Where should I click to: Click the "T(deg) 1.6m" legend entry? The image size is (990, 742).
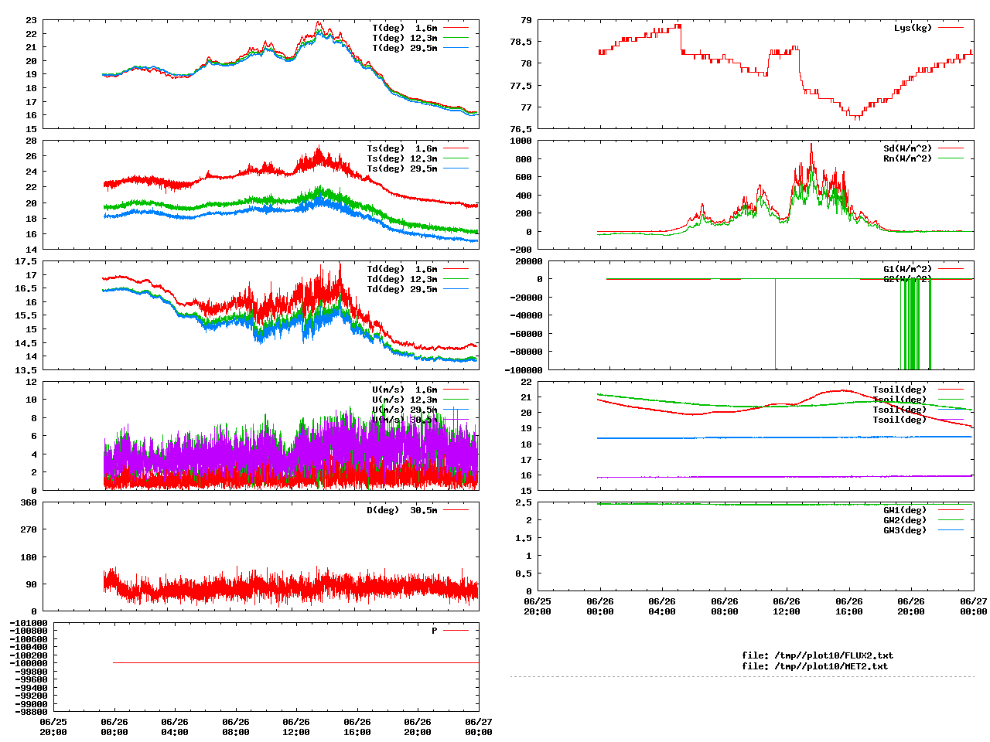(x=405, y=28)
